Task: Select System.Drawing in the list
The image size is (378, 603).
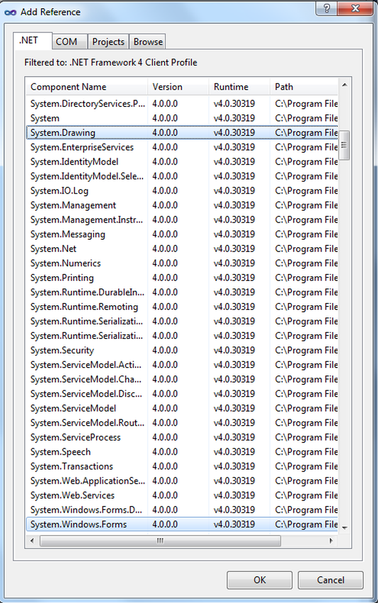Action: tap(182, 133)
